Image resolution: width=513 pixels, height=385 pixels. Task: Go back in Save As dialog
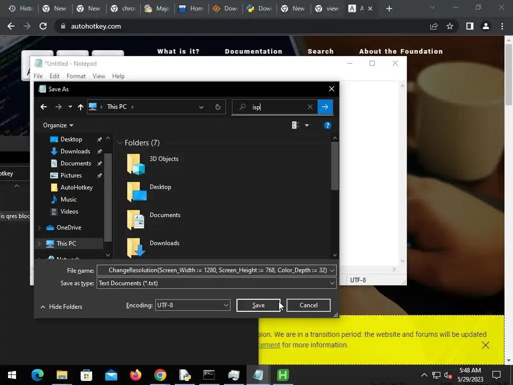44,107
